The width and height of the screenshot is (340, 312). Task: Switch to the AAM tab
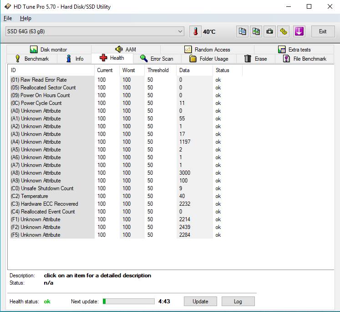pos(126,50)
